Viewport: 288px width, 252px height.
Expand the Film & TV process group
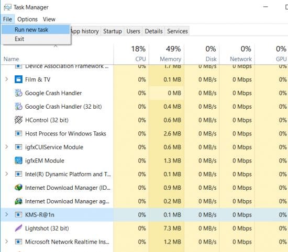tap(7, 79)
